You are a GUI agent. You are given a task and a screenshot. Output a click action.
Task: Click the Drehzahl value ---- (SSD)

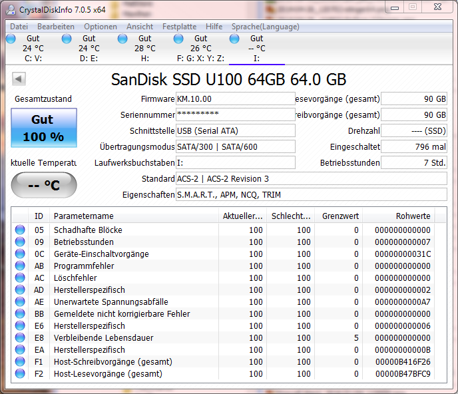point(414,130)
